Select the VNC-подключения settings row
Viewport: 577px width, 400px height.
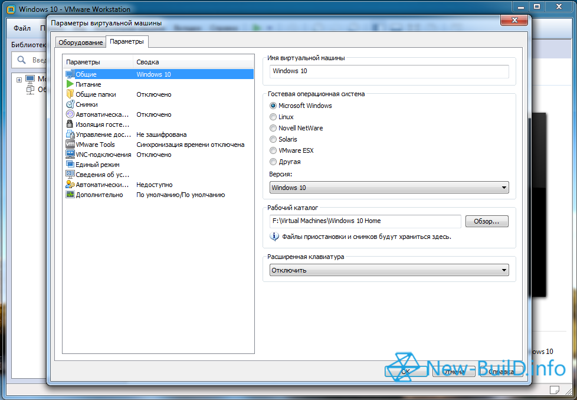click(x=159, y=155)
